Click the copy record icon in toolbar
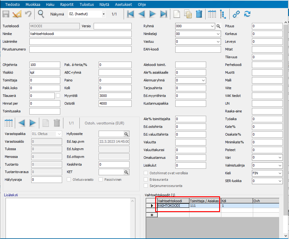The height and width of the screenshot is (239, 289). (188, 14)
